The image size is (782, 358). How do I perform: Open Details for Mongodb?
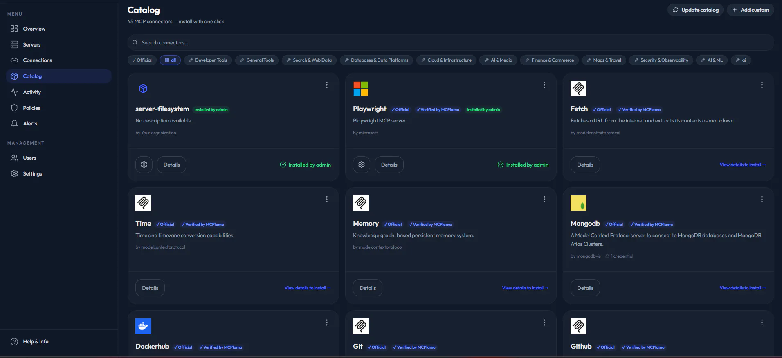pos(585,288)
